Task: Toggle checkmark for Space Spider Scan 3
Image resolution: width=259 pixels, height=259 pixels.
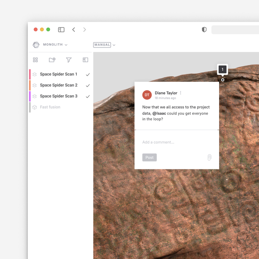Action: pyautogui.click(x=88, y=96)
